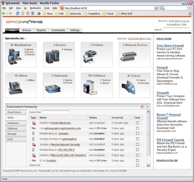This screenshot has width=194, height=182.
Task: Select Scan Errors in the summary sidebar
Action: (16, 112)
